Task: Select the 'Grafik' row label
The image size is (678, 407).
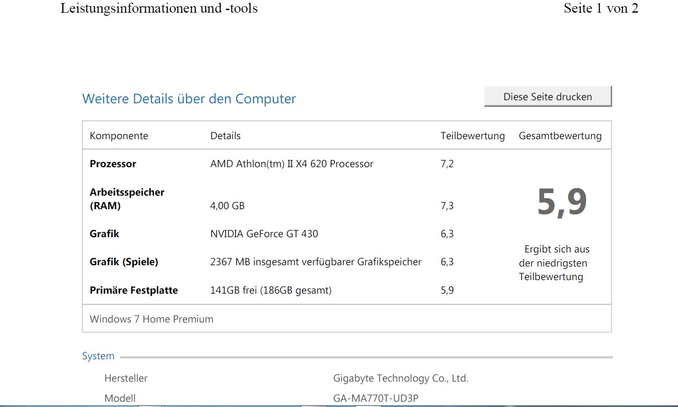Action: tap(104, 234)
